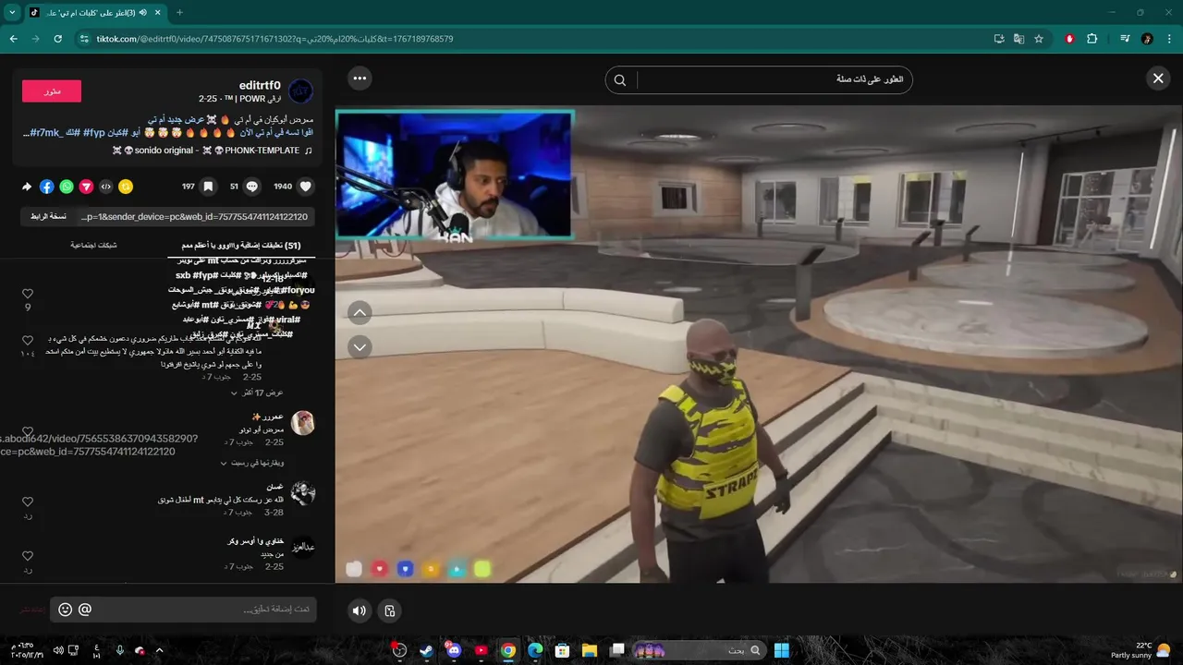Click the search magnifier icon
The height and width of the screenshot is (665, 1183).
click(x=620, y=80)
